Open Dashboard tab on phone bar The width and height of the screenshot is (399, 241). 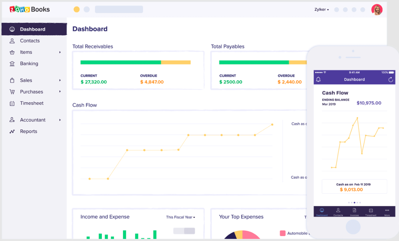click(x=322, y=212)
